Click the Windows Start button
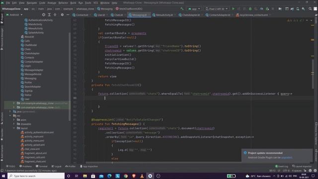The image size is (318, 179). click(3, 176)
